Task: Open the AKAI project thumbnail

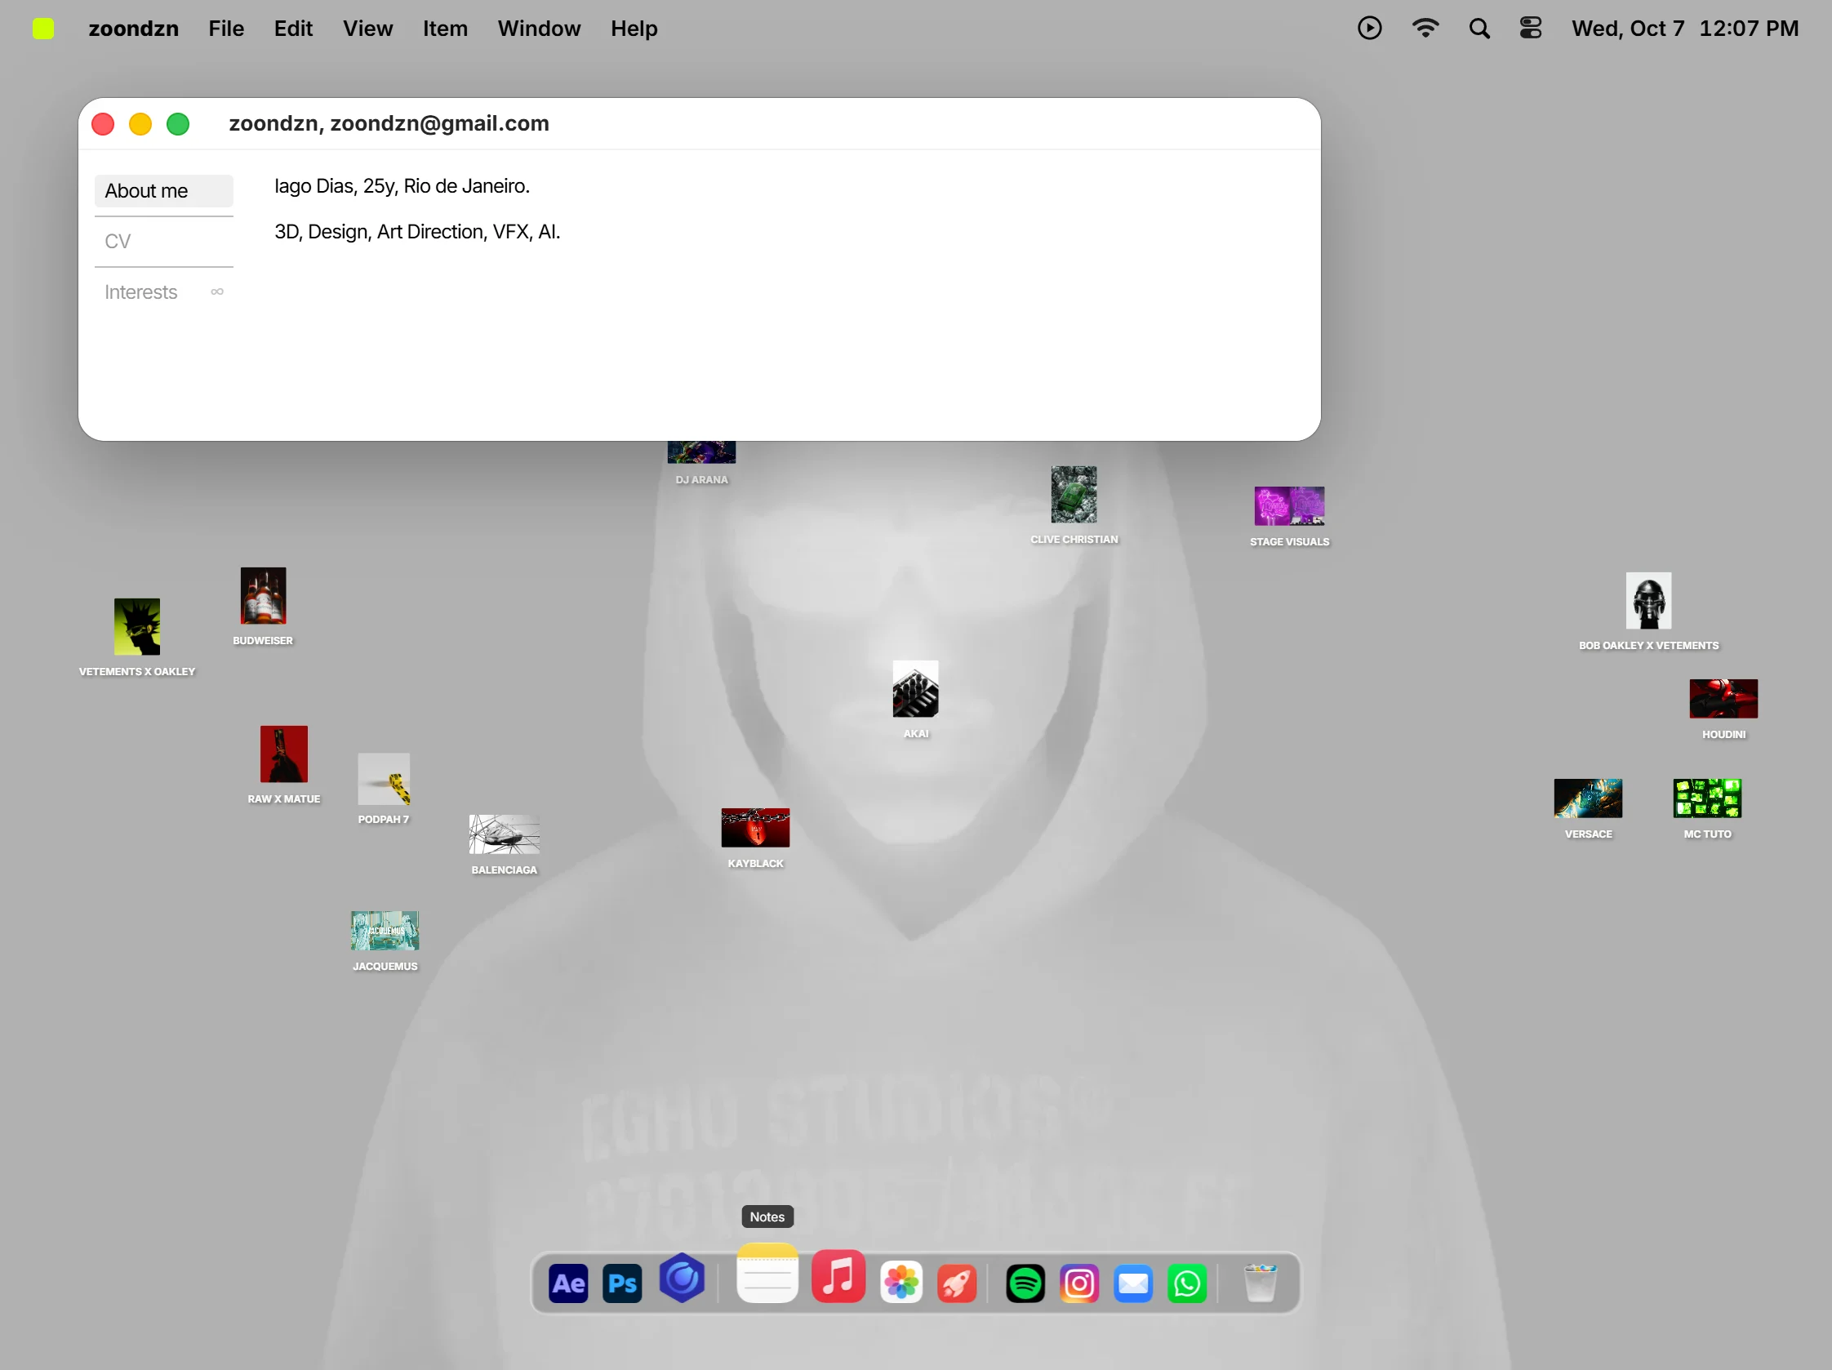Action: coord(915,688)
